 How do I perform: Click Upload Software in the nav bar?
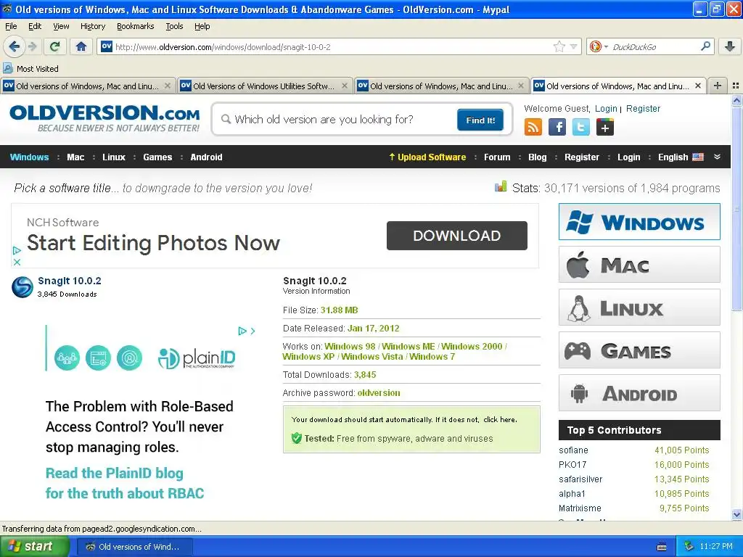(x=427, y=157)
